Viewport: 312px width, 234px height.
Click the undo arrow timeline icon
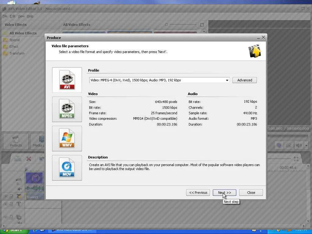pos(41,158)
